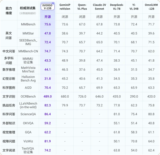
Task: Select the DeepSeek-VL-7B column header
Action: pos(117,7)
